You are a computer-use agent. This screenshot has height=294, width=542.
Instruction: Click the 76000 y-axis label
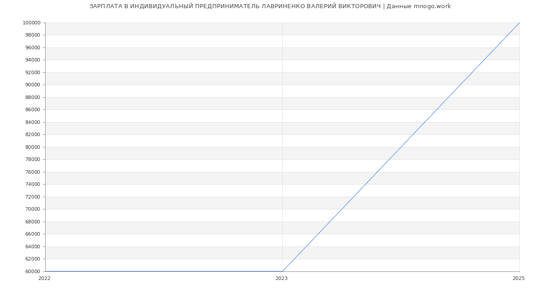pos(33,172)
